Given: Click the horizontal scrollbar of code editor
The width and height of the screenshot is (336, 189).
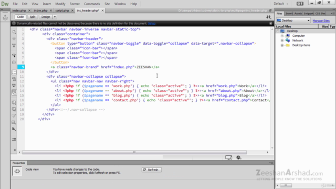Looking at the screenshot, I should [x=134, y=152].
